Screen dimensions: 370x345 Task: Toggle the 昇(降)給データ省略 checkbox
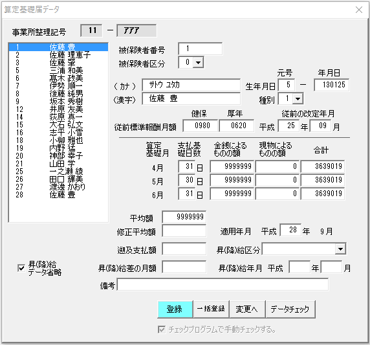21,268
